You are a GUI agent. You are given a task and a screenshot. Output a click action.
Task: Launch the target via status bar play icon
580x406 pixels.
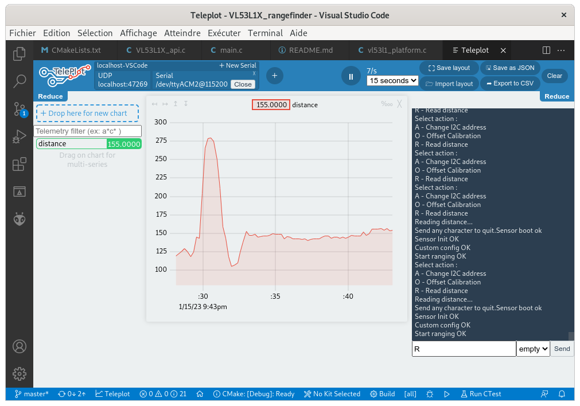tap(447, 394)
